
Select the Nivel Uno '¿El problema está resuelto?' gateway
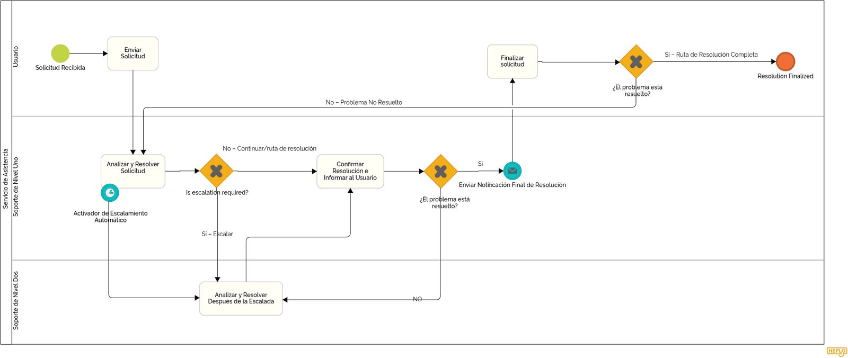[x=440, y=171]
